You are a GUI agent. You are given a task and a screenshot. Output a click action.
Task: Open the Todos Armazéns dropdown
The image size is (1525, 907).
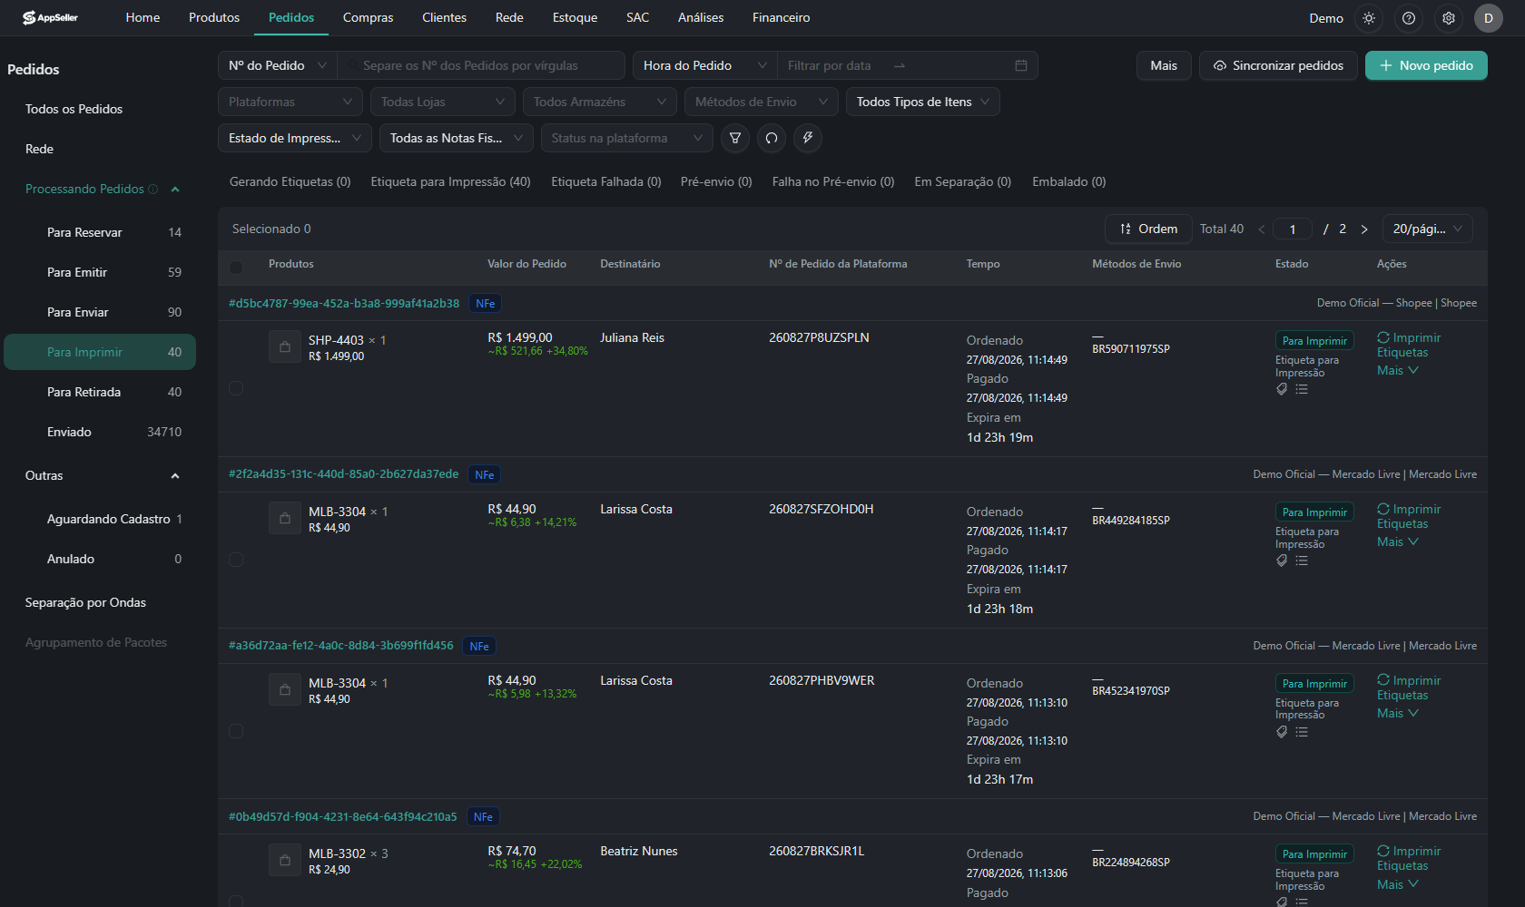[x=600, y=102]
